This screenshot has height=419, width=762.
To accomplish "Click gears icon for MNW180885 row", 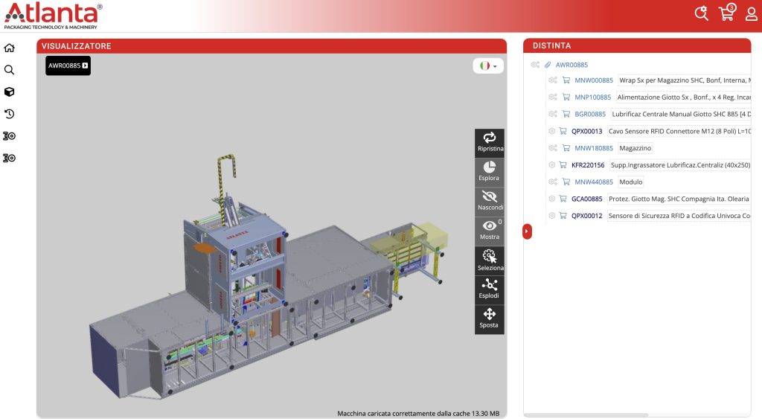I will 553,148.
